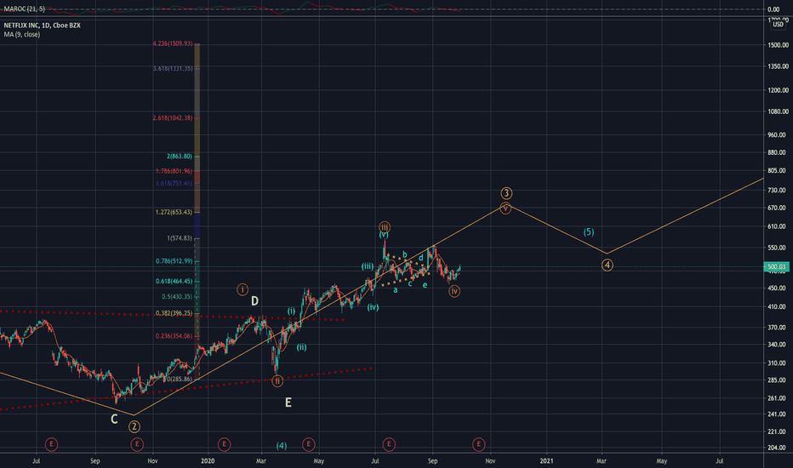The image size is (793, 468).
Task: Select the MA (9, close) indicator legend
Action: 22,34
